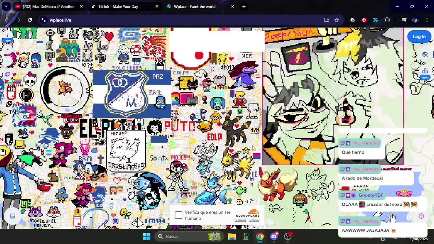Open a new browser tab

(244, 6)
